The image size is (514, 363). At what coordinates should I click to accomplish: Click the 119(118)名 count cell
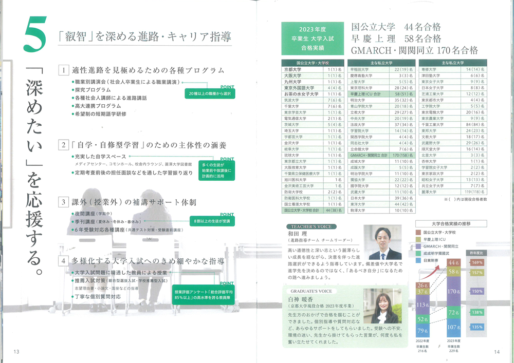tap(474, 192)
